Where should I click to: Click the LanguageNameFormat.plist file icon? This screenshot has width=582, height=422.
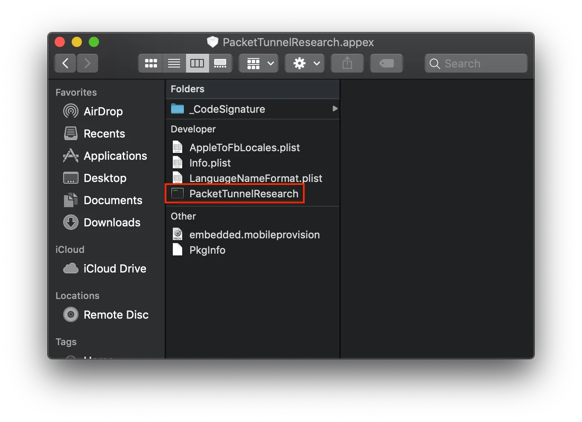coord(178,178)
